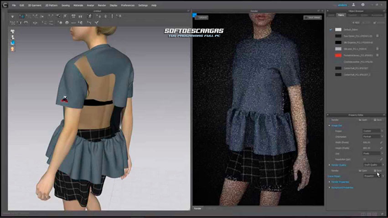Click the top-left button in Render window
This screenshot has width=388, height=218.
202,18
